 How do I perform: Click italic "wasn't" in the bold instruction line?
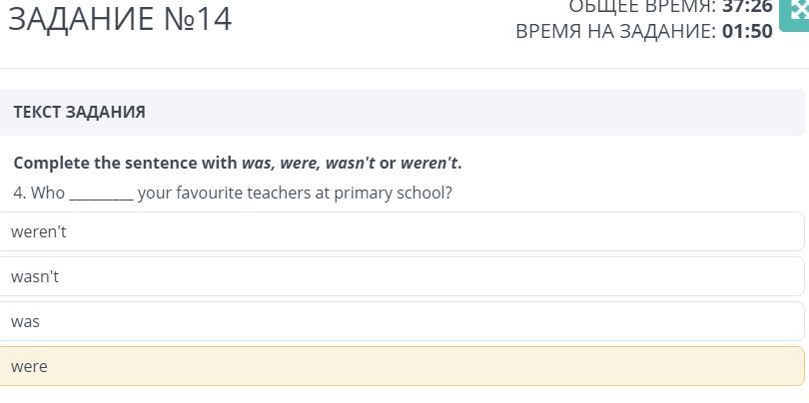click(x=350, y=163)
